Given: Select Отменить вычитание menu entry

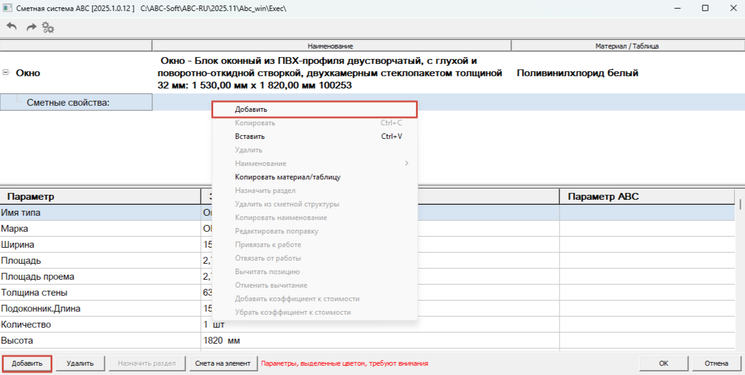Looking at the screenshot, I should 314,285.
